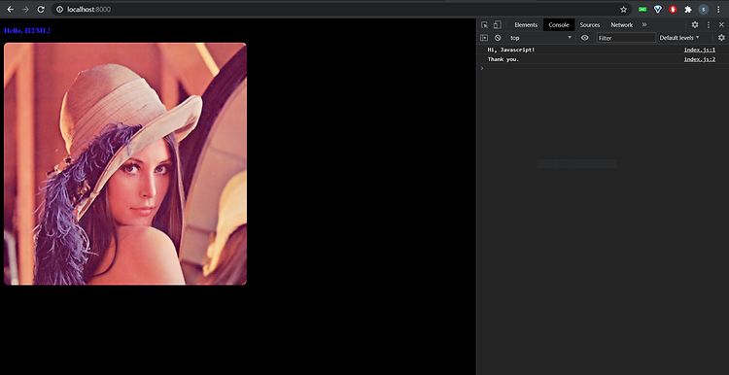This screenshot has width=729, height=375.
Task: Open the green extension icon
Action: pos(642,10)
